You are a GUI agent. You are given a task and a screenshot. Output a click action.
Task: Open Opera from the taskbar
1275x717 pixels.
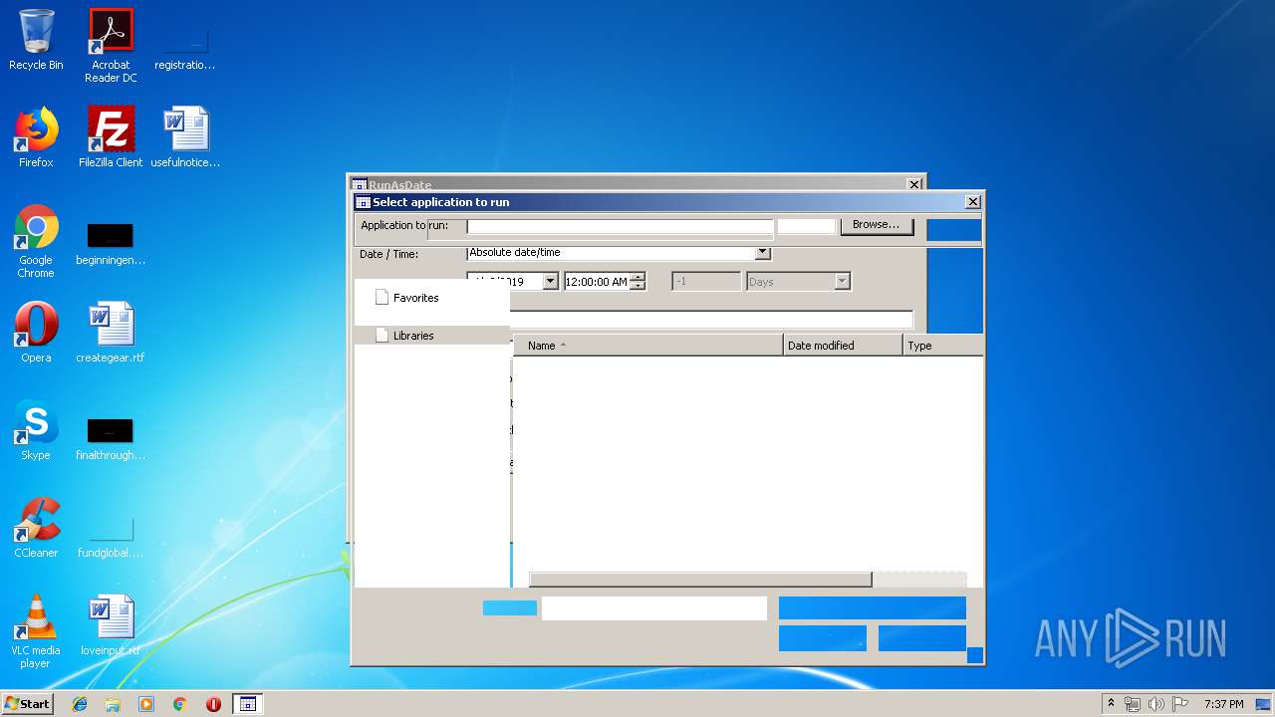click(213, 704)
